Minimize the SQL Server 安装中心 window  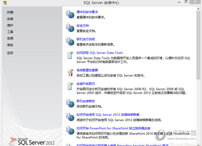(179, 2)
